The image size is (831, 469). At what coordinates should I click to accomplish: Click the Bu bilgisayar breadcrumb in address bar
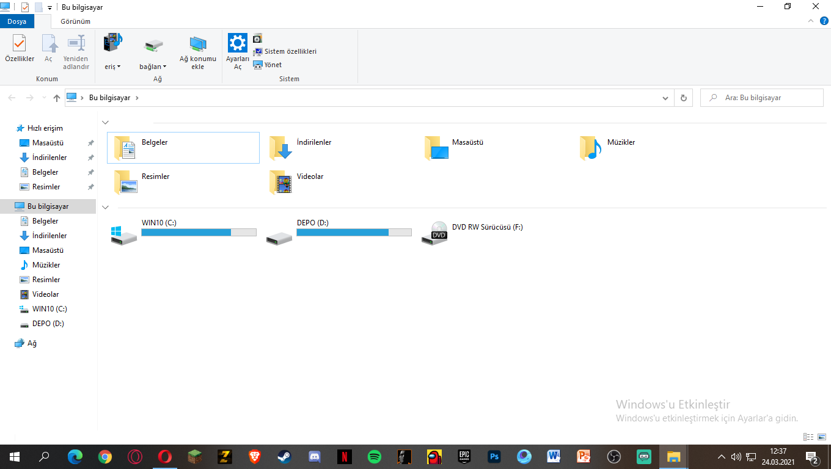click(110, 98)
